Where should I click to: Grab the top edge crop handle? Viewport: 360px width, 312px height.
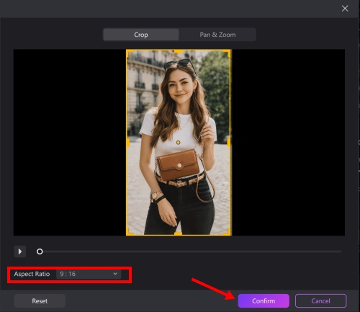point(178,51)
